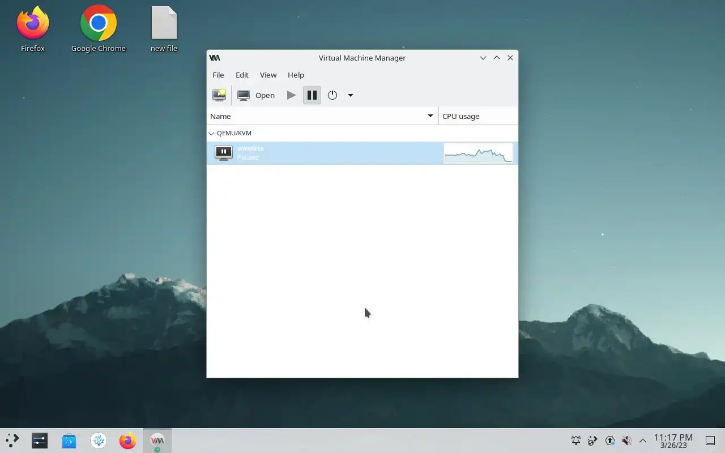Select the 'new file' desktop icon
Viewport: 725px width, 453px height.
164,29
